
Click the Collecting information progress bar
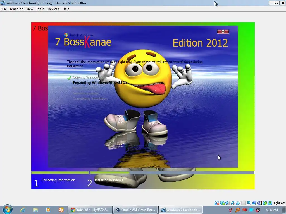[60, 172]
